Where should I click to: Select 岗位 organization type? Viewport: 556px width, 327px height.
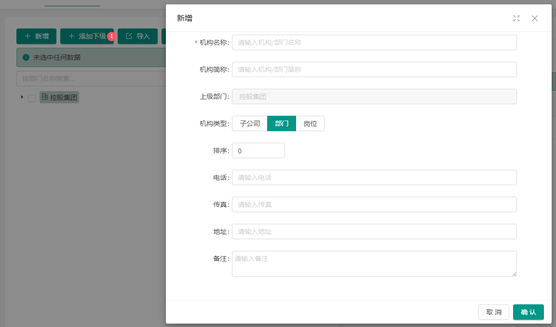(x=310, y=123)
